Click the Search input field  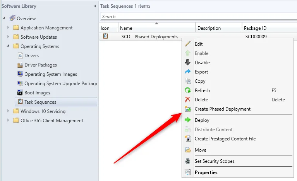click(x=197, y=17)
